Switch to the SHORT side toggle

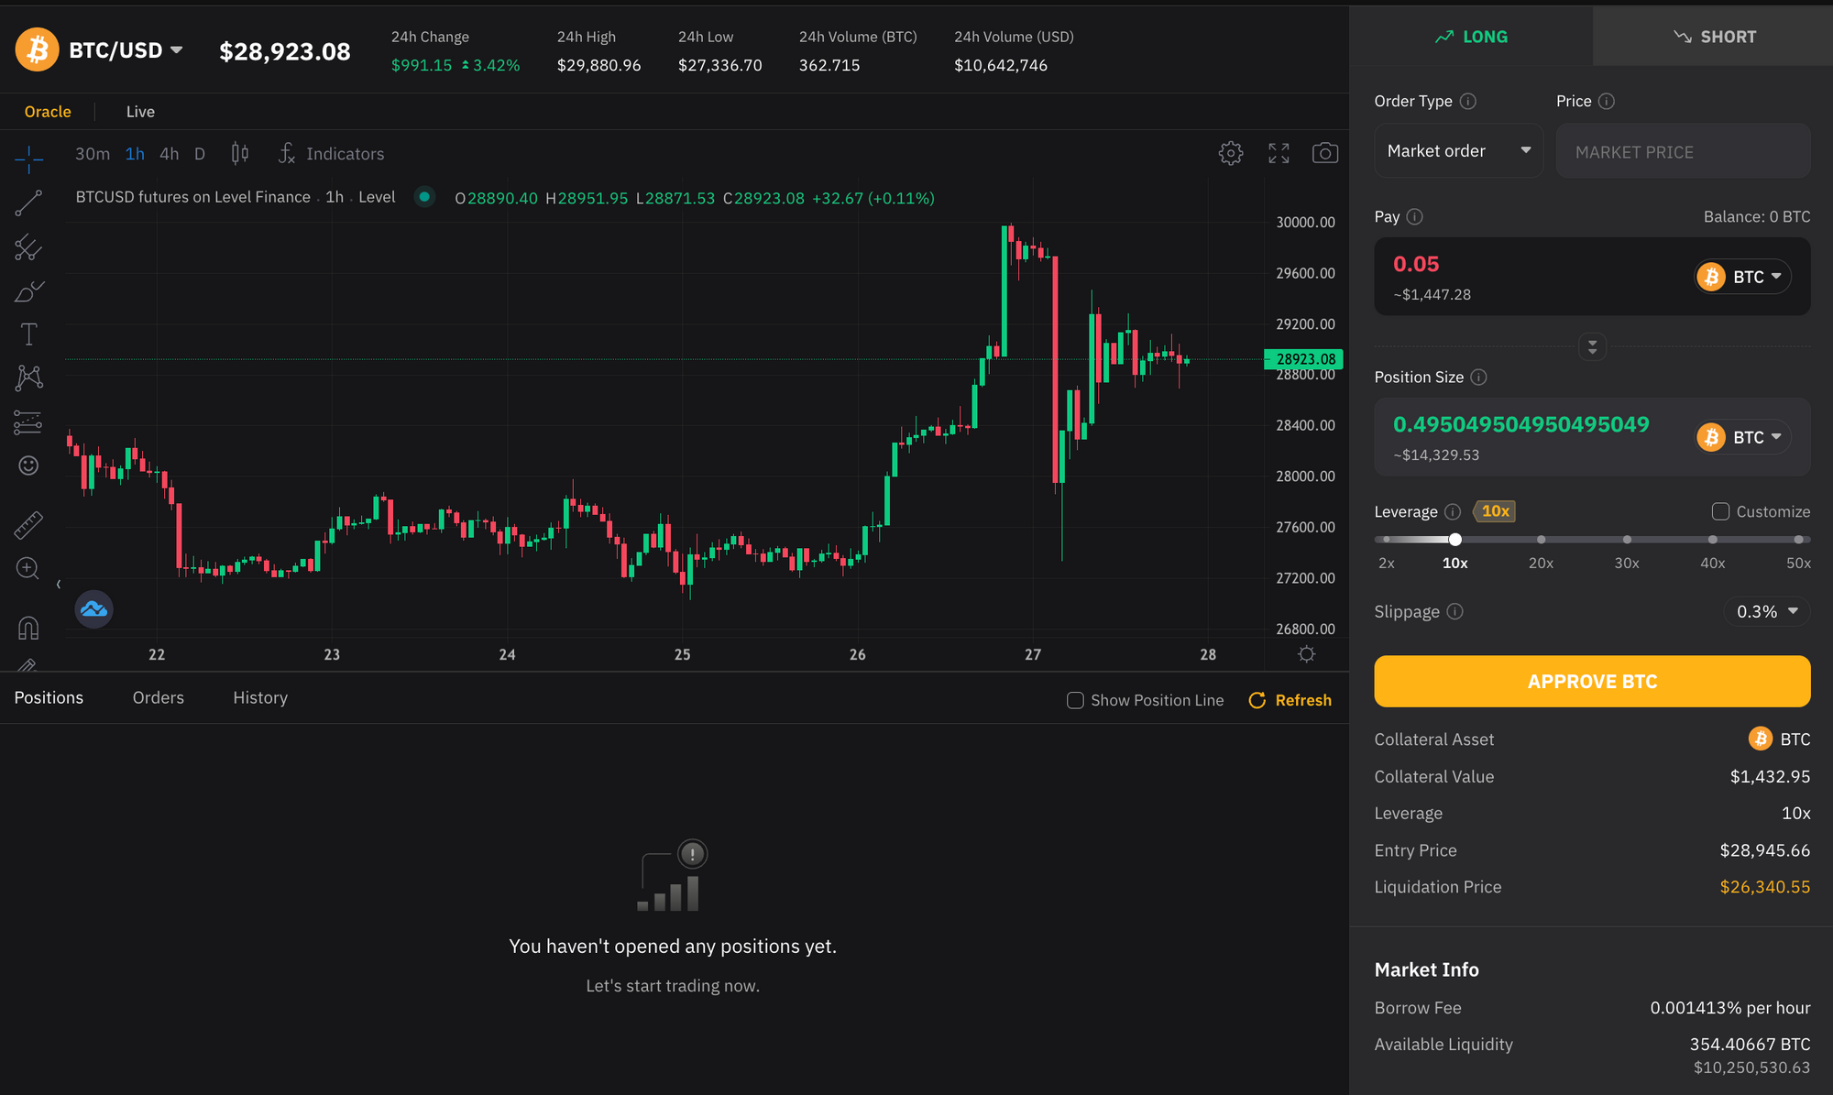[1713, 37]
